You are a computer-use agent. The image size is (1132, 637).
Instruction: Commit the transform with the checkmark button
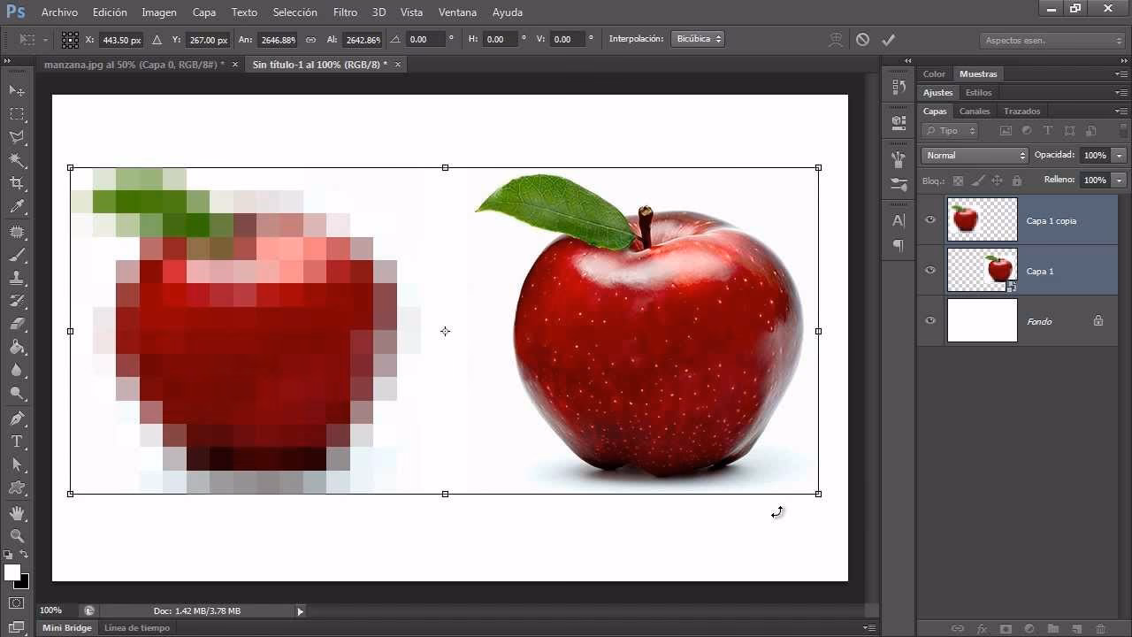tap(889, 39)
